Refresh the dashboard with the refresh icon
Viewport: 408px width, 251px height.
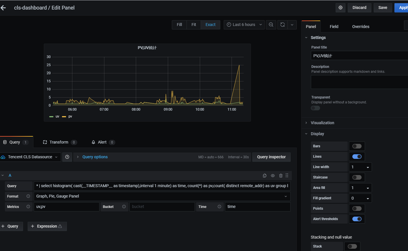[283, 25]
